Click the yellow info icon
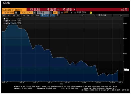131x94 pixels. point(91,13)
